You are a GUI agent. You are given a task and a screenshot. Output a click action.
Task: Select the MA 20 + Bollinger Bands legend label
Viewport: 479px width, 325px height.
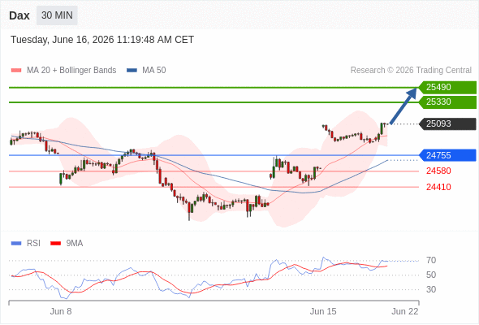[x=71, y=71]
